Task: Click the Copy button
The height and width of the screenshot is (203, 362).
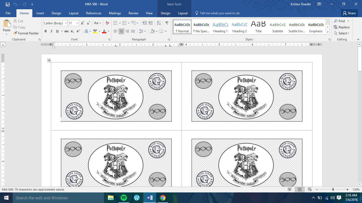Action: click(19, 27)
